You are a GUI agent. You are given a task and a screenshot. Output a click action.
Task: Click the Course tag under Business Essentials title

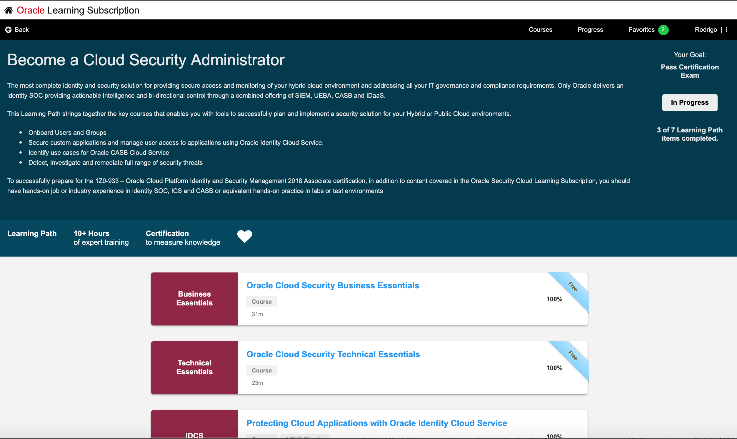262,301
